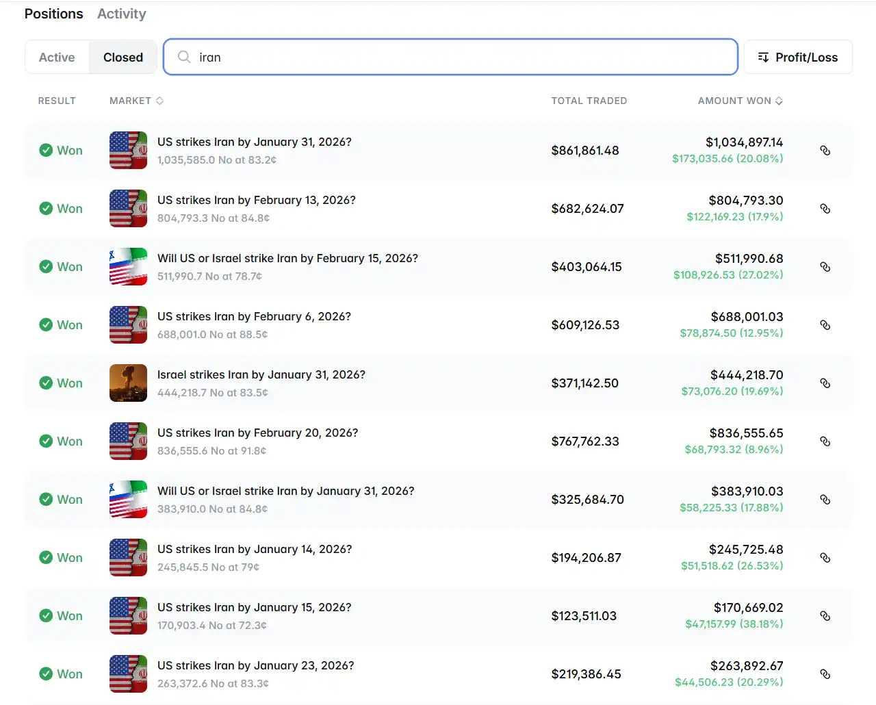This screenshot has width=876, height=705.
Task: Copy link for US strikes Iran January 31 position
Action: pos(825,151)
